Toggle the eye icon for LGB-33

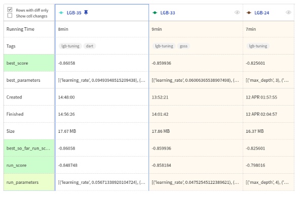click(x=237, y=13)
